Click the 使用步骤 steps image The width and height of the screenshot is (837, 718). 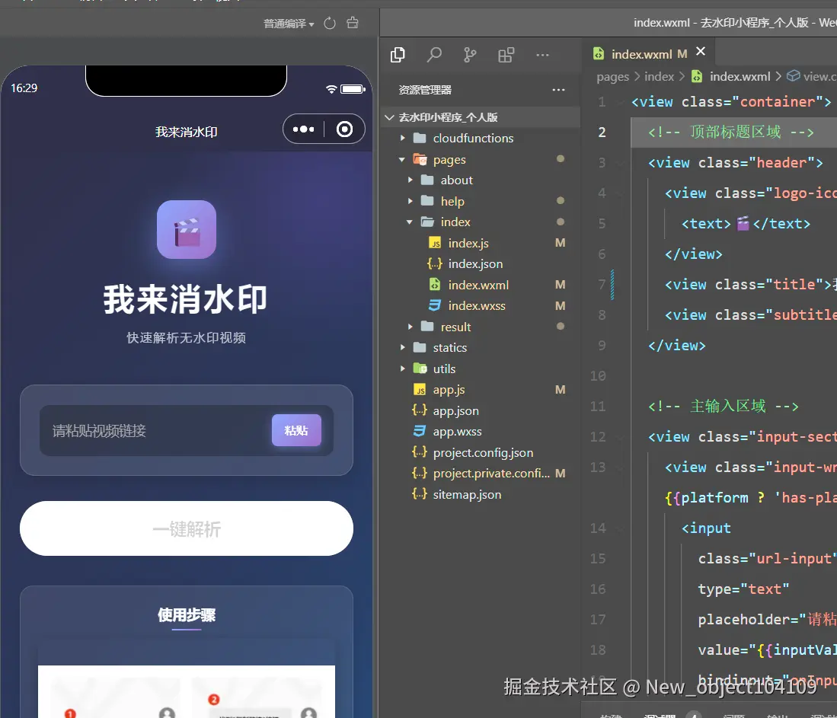point(187,691)
